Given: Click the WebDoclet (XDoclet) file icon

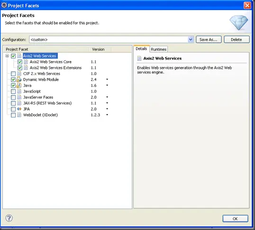Looking at the screenshot, I should pos(19,115).
